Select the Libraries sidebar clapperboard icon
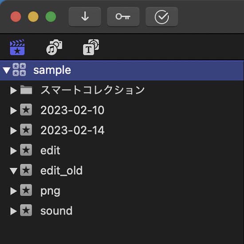 (17, 47)
